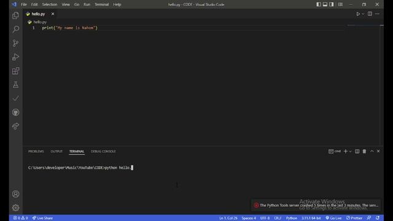Screen dimensions: 393x221
Task: Open the errors and warnings status item
Action: 20,218
